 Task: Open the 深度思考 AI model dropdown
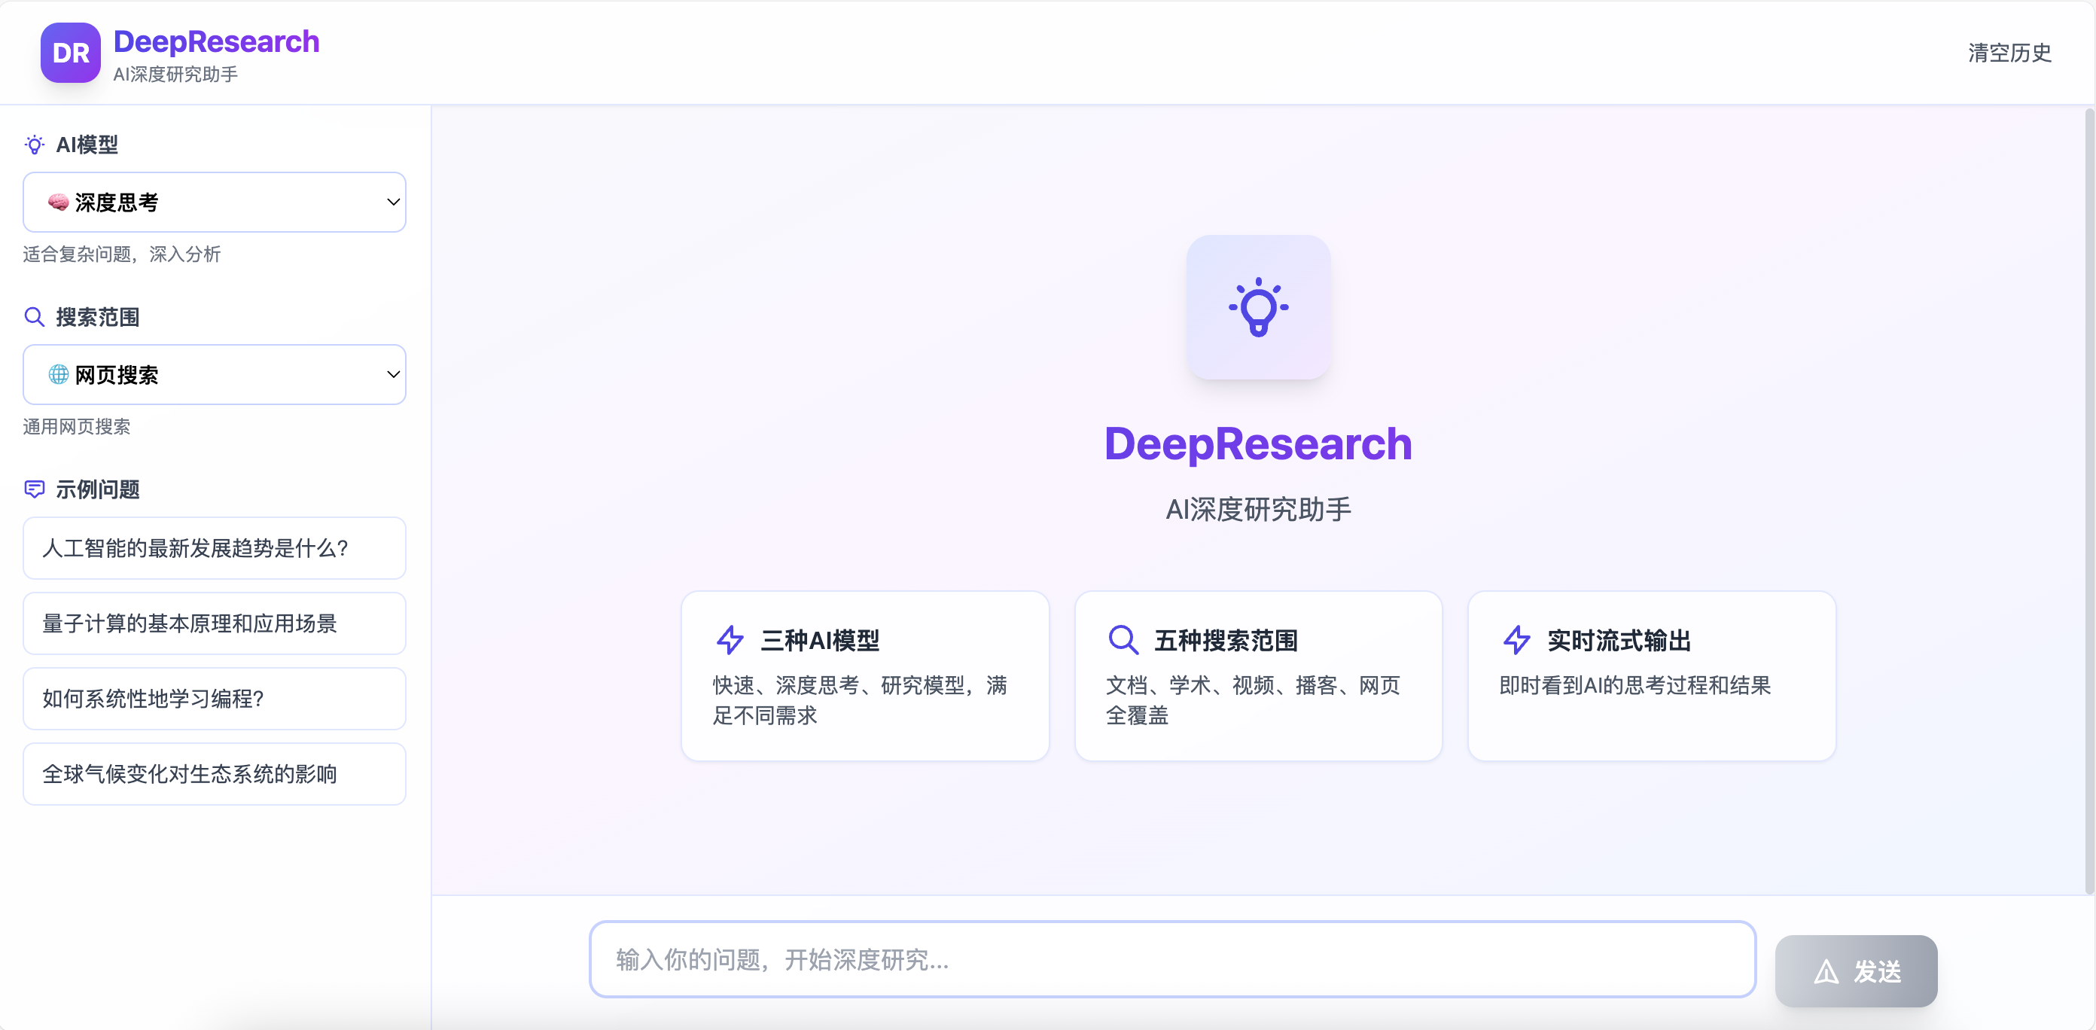click(214, 202)
